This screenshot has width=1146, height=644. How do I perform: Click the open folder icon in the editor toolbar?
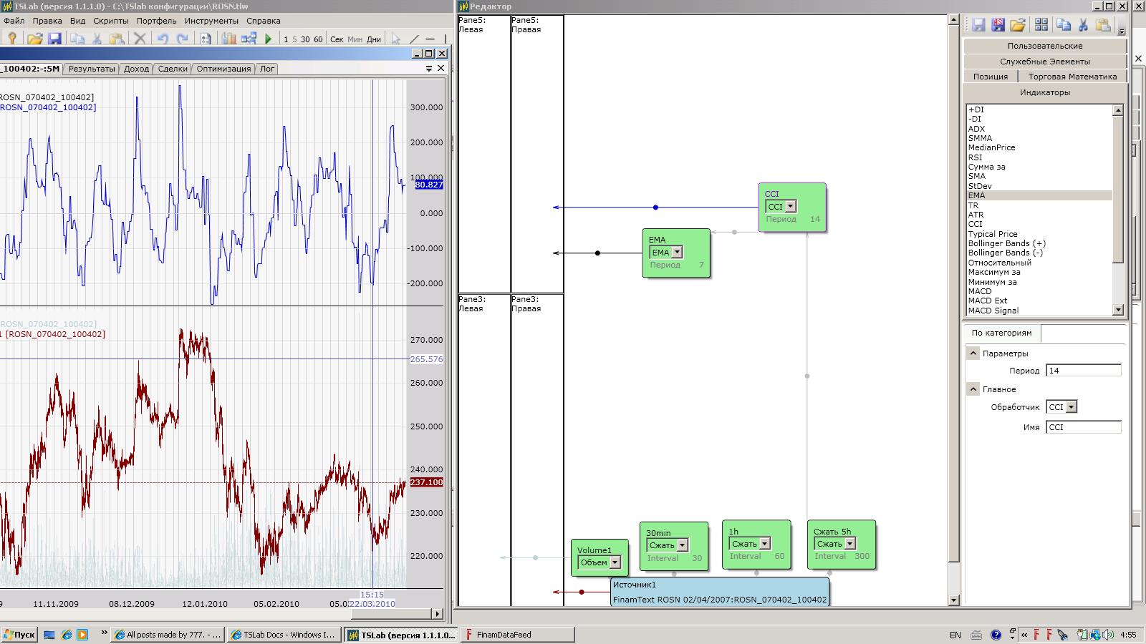pos(1018,26)
